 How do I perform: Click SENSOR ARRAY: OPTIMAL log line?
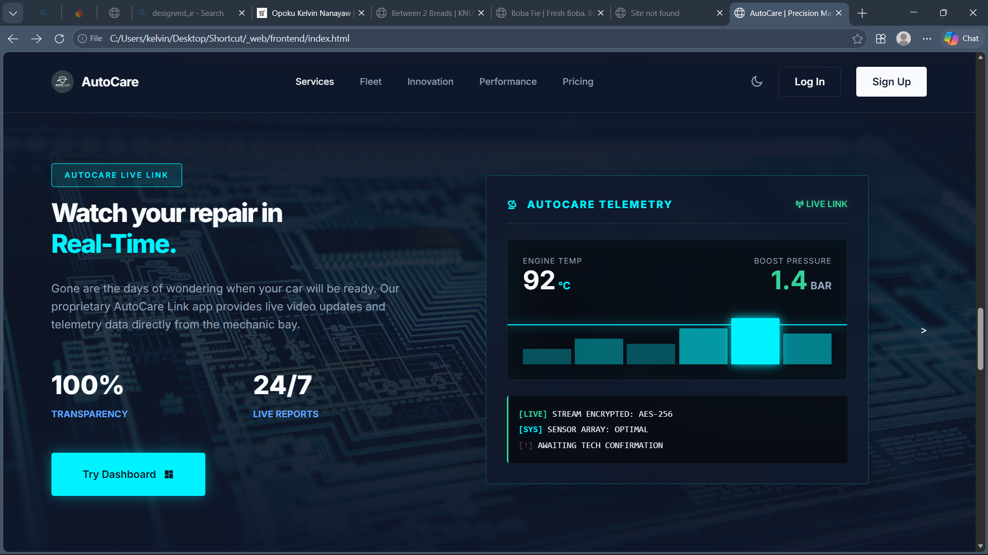pos(584,430)
